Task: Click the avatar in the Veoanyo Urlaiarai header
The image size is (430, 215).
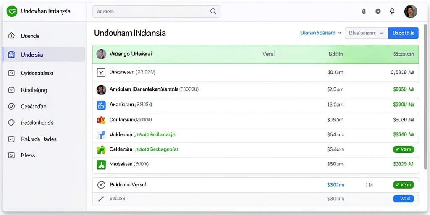Action: (x=101, y=54)
